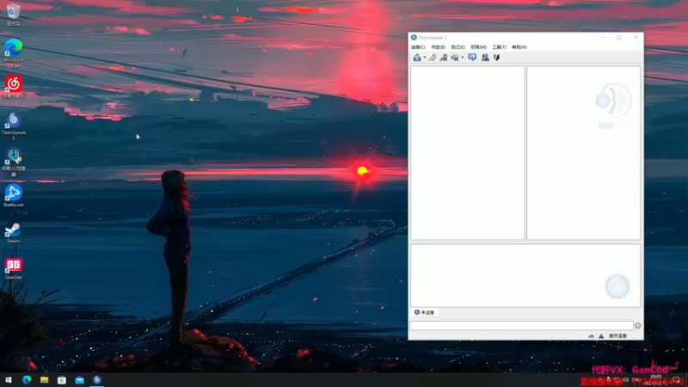Select the Recycle Bin desktop icon
Screen dimensions: 688x387
pyautogui.click(x=13, y=15)
